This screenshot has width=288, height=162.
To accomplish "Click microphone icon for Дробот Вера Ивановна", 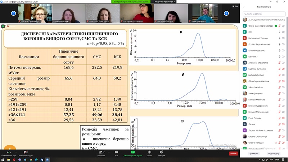I will (x=280, y=44).
